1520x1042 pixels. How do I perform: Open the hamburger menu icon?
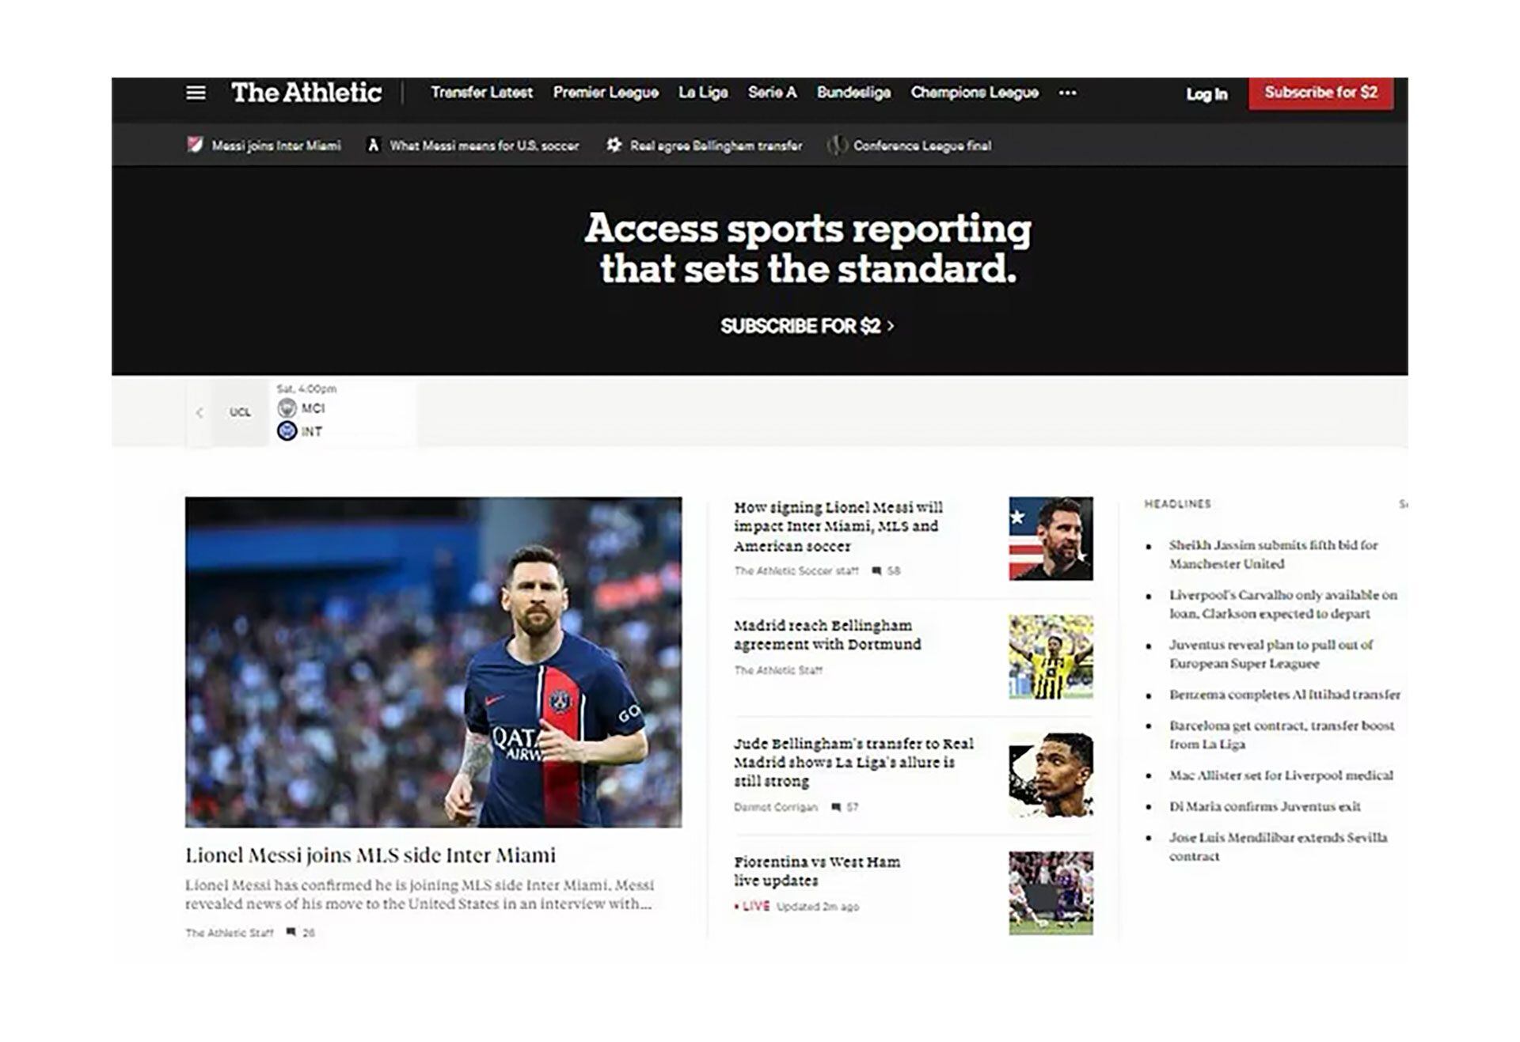click(x=196, y=93)
